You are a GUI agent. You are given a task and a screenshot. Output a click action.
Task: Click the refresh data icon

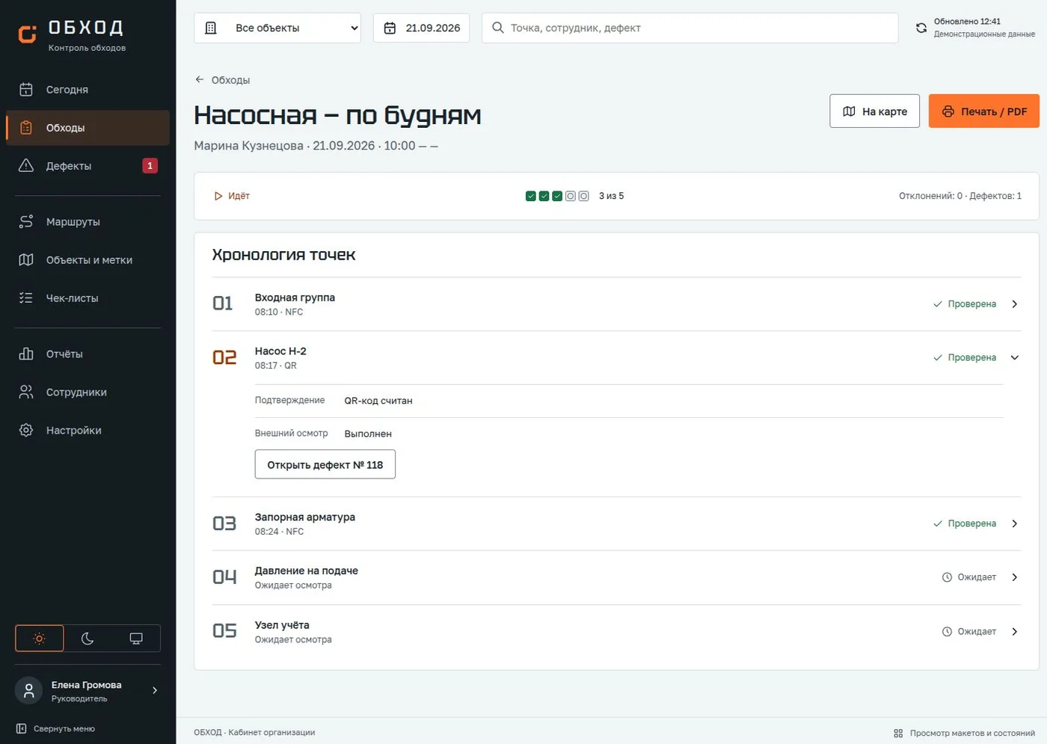(x=921, y=28)
